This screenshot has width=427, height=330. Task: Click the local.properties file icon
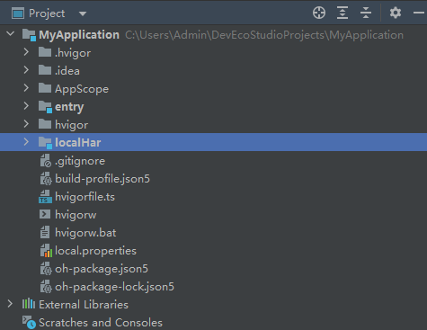pyautogui.click(x=46, y=251)
